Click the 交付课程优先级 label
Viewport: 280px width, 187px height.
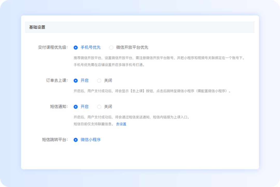coord(53,48)
